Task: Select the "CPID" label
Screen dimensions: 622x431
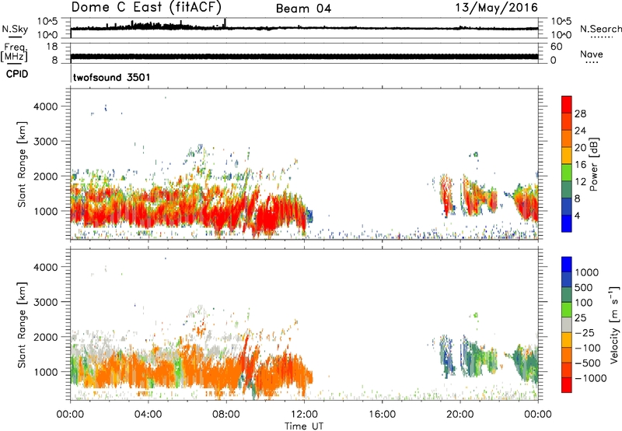Action: tap(17, 74)
